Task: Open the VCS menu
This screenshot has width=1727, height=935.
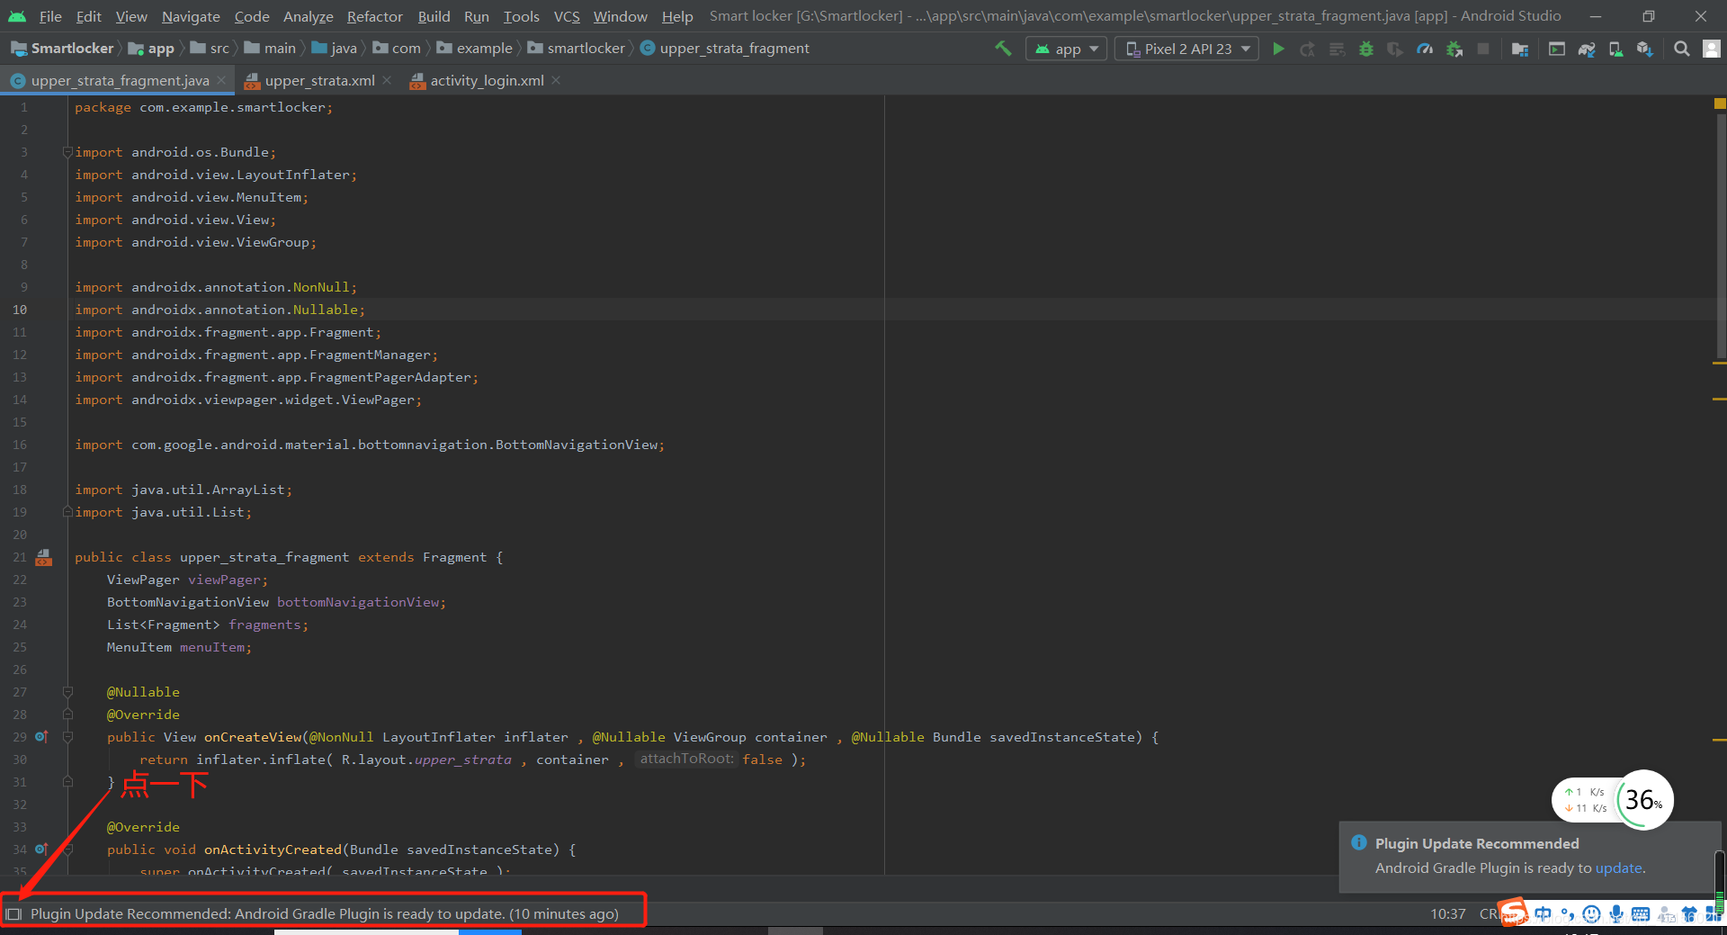Action: click(x=567, y=16)
